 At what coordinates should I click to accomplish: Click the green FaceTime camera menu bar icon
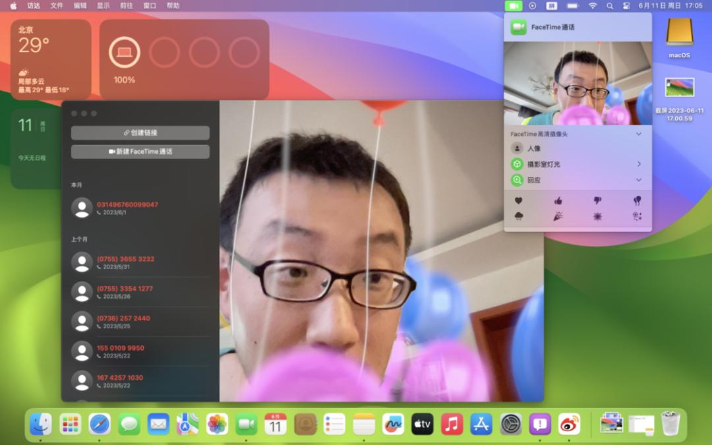(514, 6)
